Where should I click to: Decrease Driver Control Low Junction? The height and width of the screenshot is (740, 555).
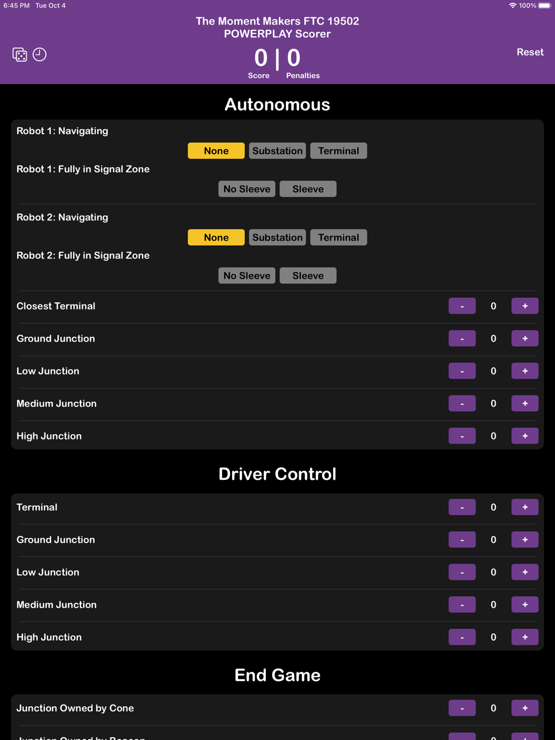click(462, 572)
